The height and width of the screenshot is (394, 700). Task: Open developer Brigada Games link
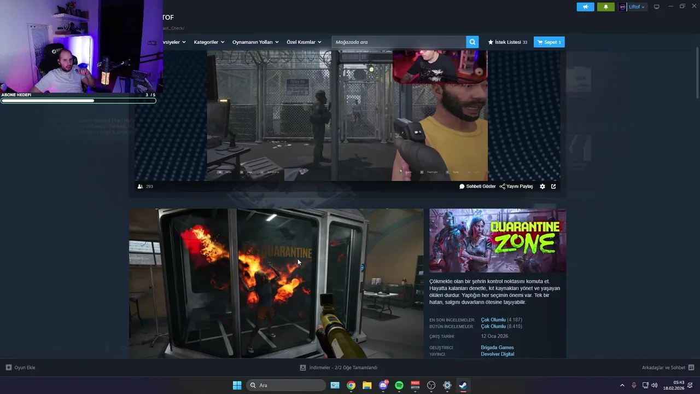point(497,347)
